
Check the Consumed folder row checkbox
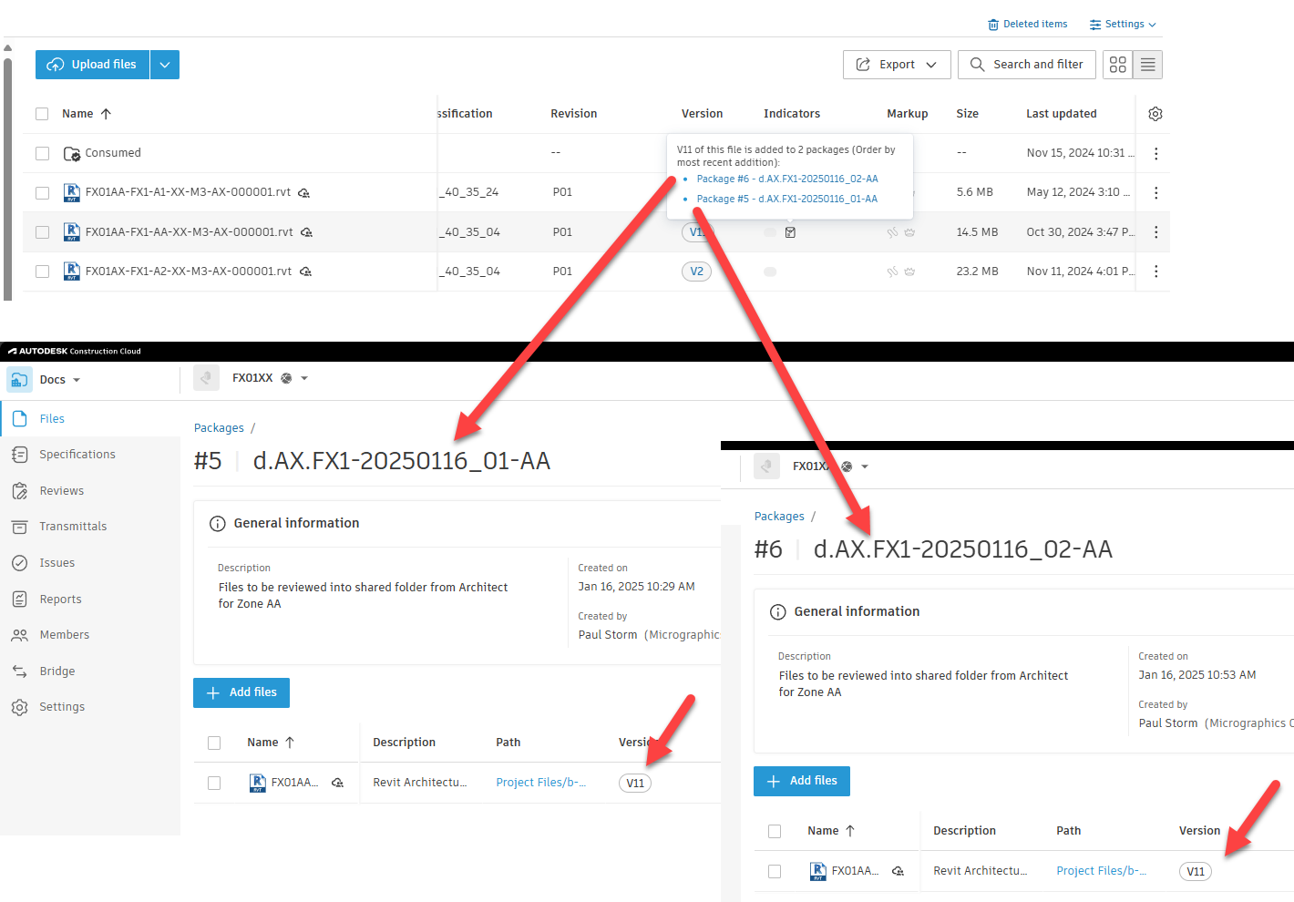point(42,153)
